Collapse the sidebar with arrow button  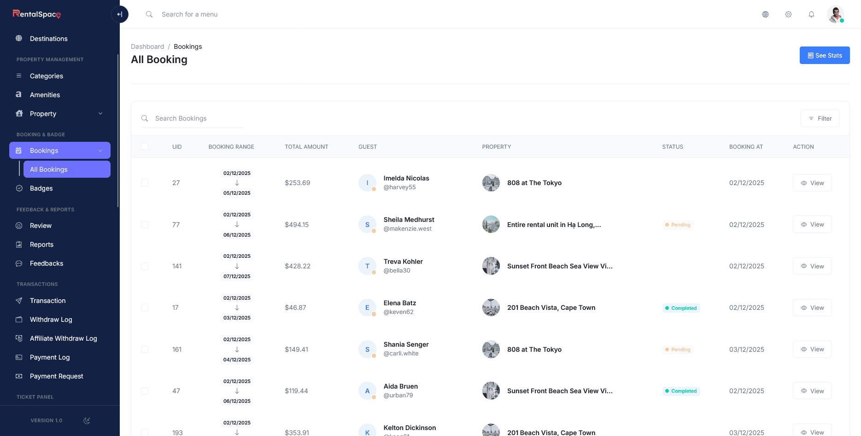click(120, 14)
